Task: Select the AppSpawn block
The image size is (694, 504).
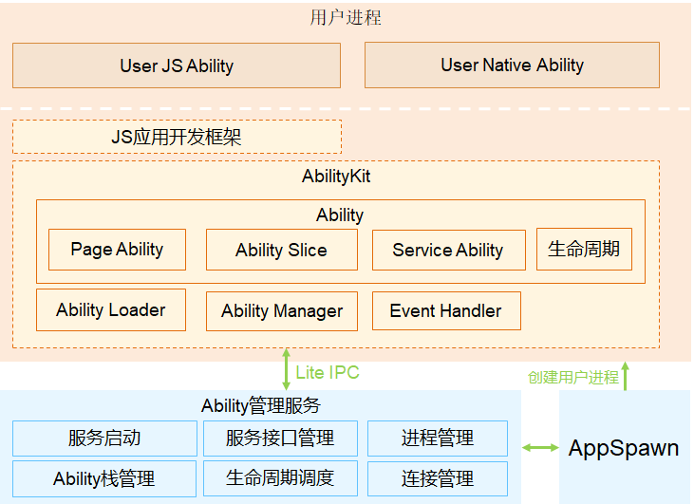Action: point(624,448)
